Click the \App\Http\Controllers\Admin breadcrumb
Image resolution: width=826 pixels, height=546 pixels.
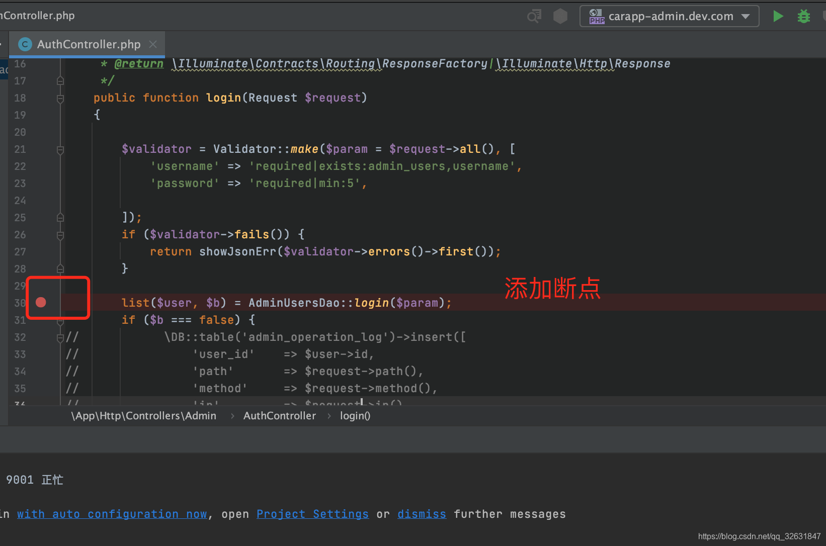point(144,416)
